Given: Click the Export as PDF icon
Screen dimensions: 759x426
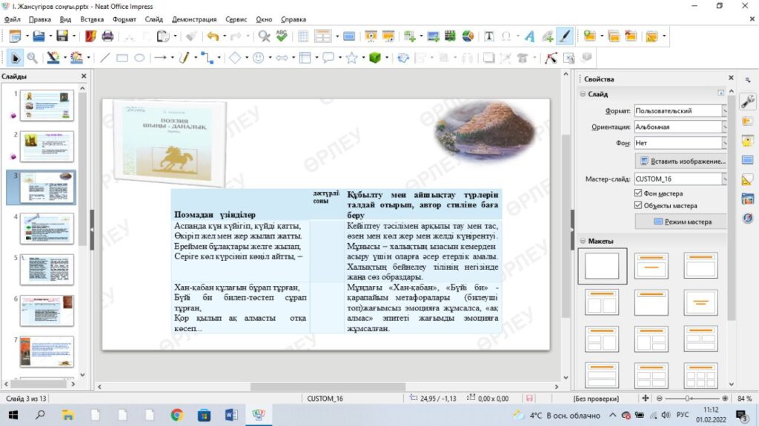Looking at the screenshot, I should tap(90, 36).
